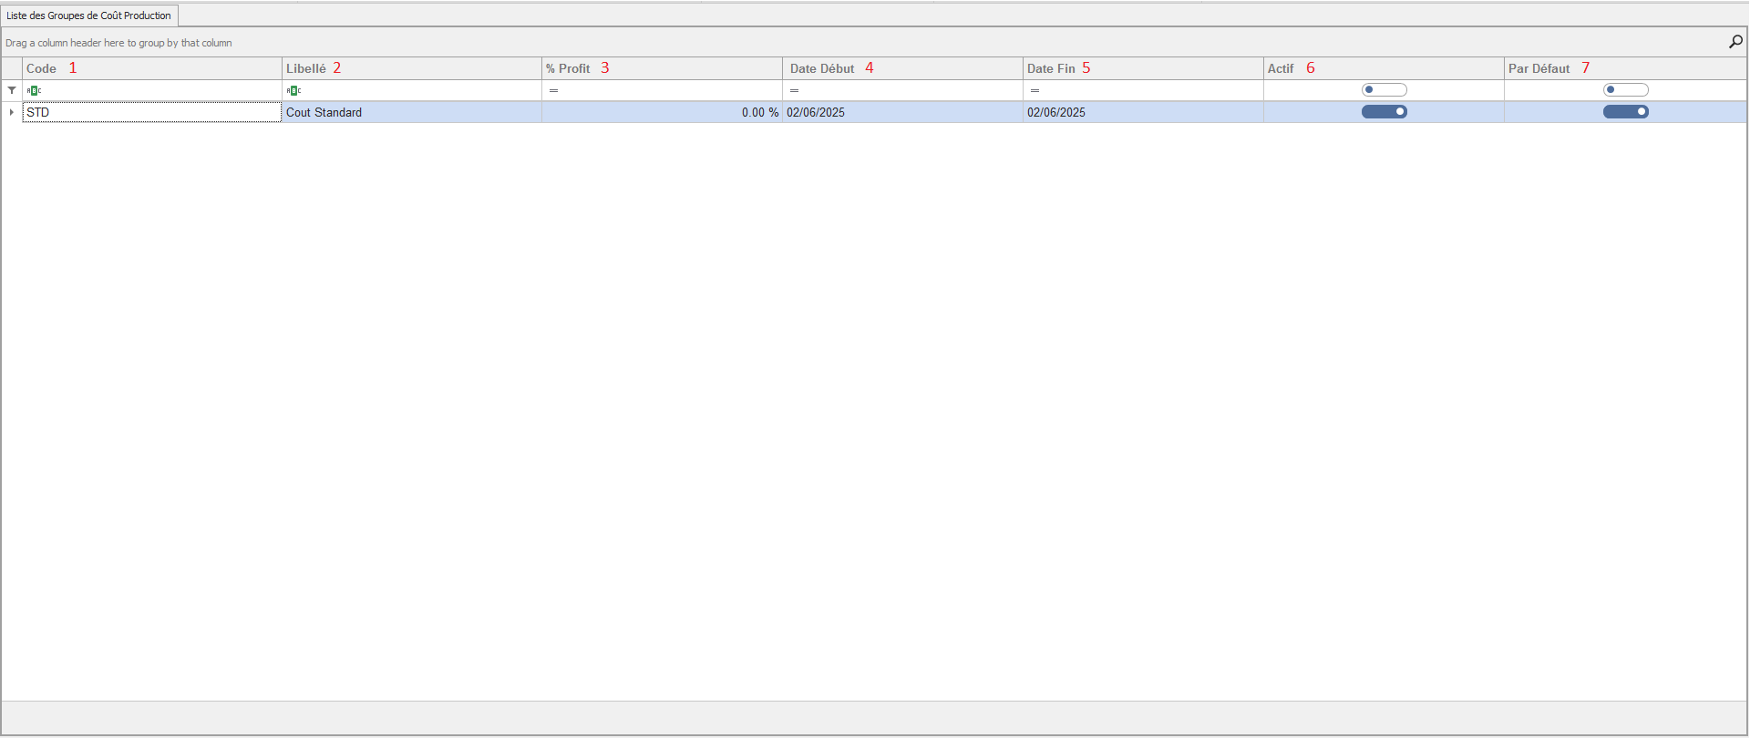Select the Liste des Groupes de Coût Production tab
This screenshot has height=738, width=1750.
coord(89,15)
